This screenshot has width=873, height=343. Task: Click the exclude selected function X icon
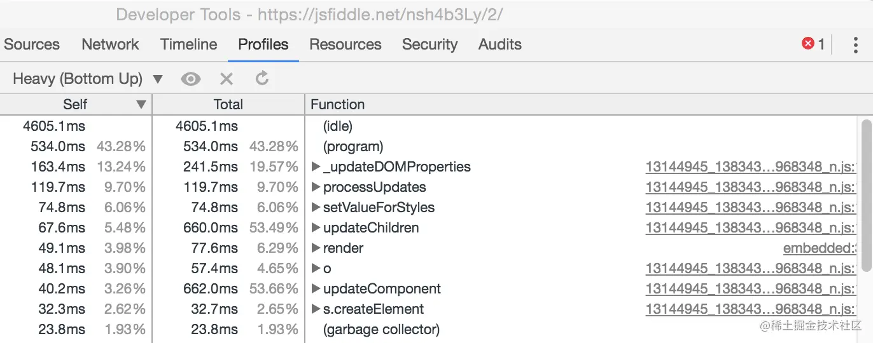(227, 79)
